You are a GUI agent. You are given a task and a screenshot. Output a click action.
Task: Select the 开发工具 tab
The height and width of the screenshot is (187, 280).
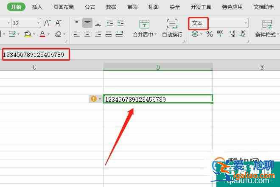[201, 7]
